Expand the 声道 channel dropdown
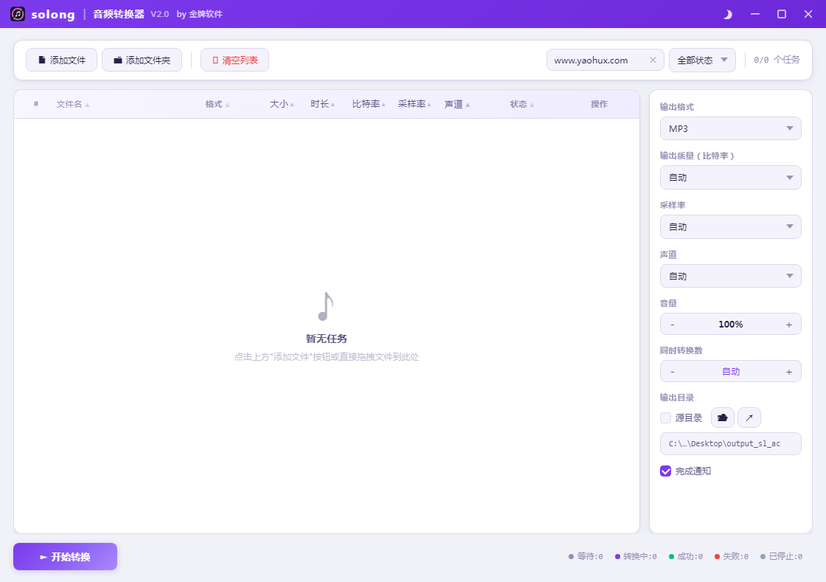Image resolution: width=826 pixels, height=582 pixels. point(730,277)
